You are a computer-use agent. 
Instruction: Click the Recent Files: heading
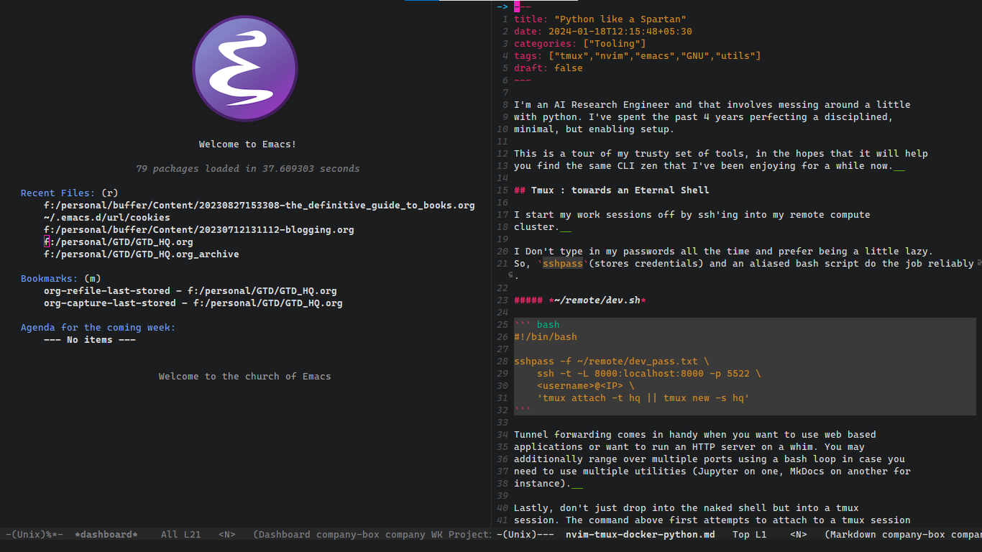58,193
